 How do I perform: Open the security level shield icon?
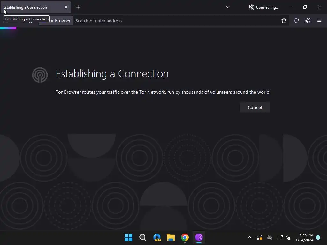pyautogui.click(x=296, y=20)
